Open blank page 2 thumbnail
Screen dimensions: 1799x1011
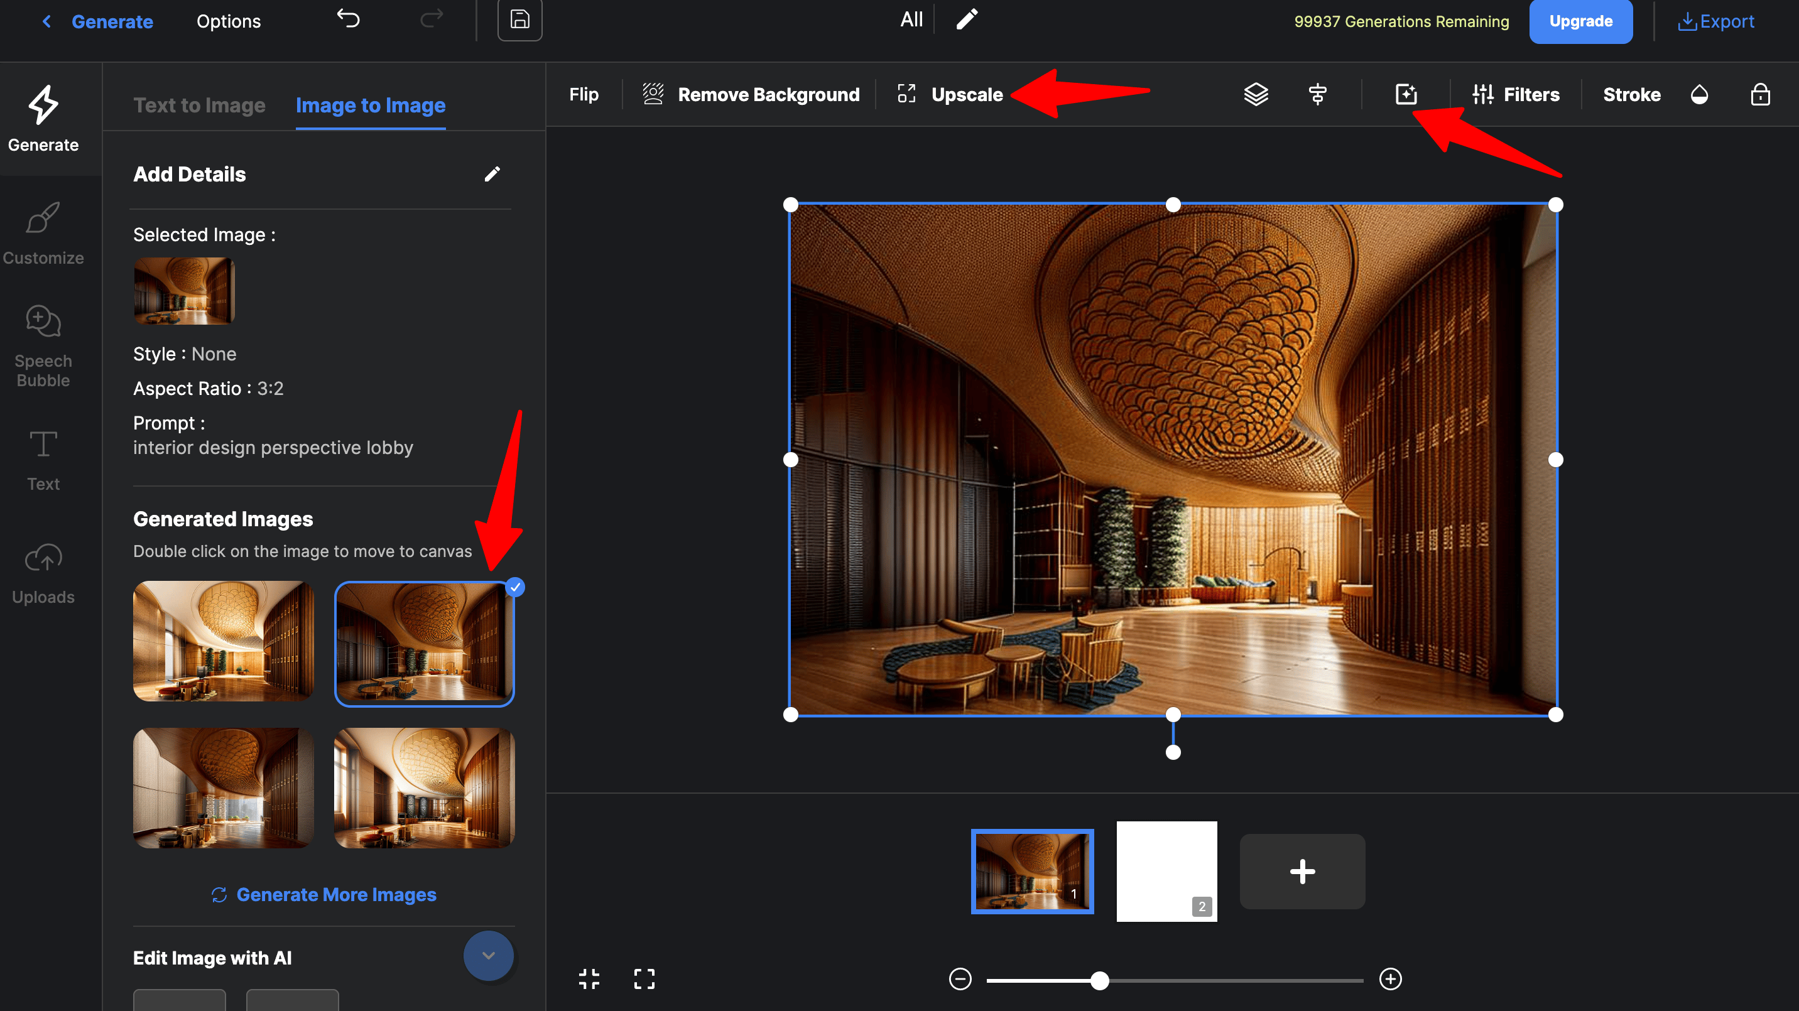pos(1166,872)
